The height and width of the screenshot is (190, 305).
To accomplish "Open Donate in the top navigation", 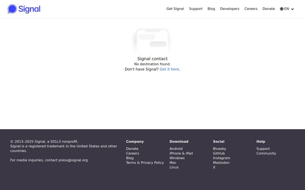I will pyautogui.click(x=269, y=9).
